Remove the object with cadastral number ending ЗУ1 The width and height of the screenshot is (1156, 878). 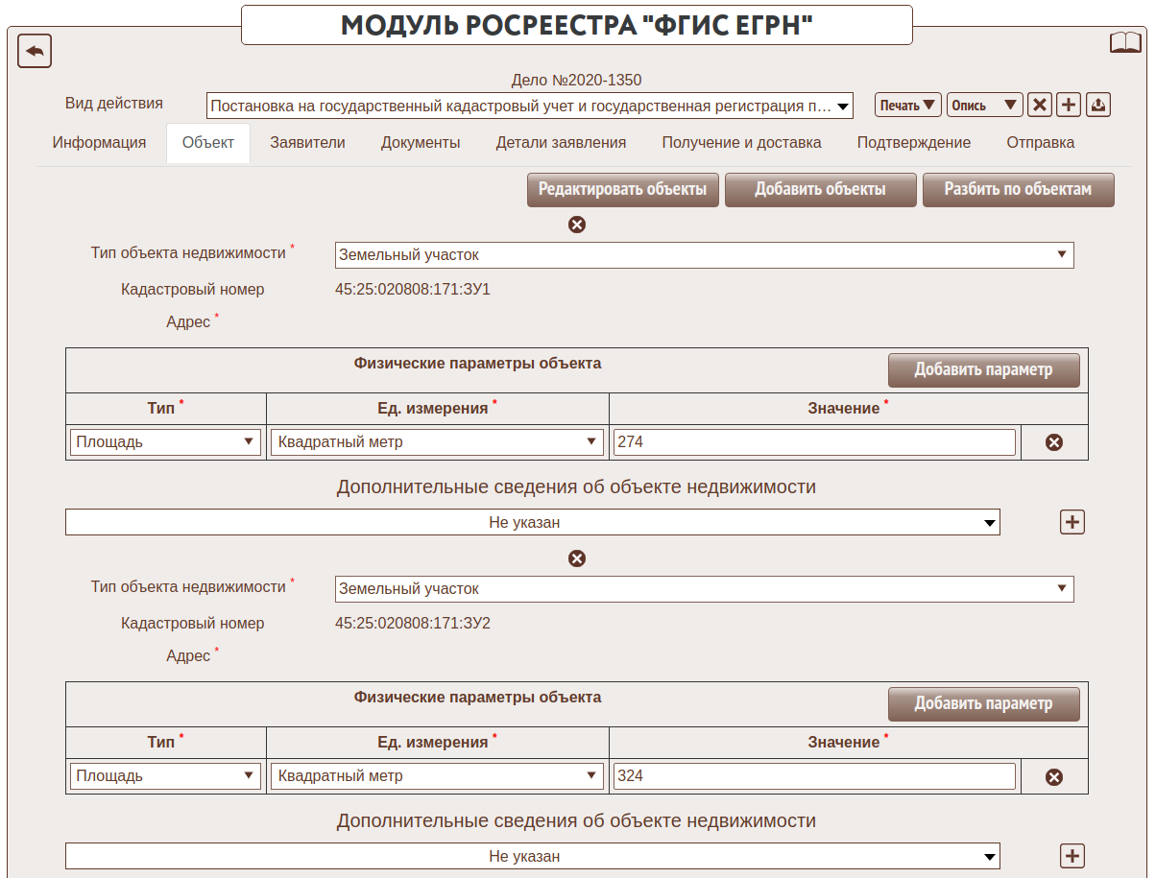pyautogui.click(x=577, y=225)
